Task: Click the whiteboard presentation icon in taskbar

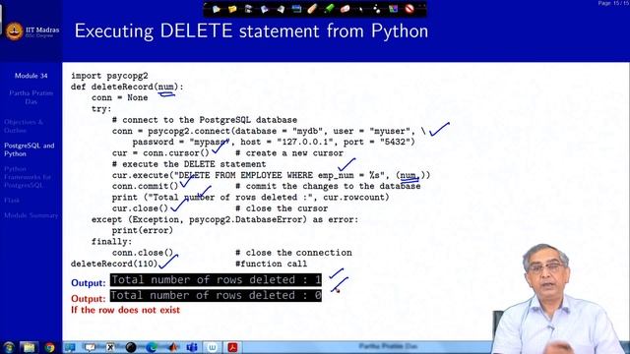Action: (90, 347)
